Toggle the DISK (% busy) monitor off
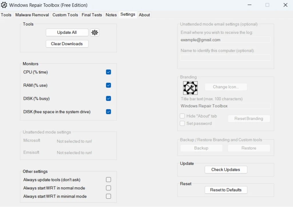 click(108, 98)
